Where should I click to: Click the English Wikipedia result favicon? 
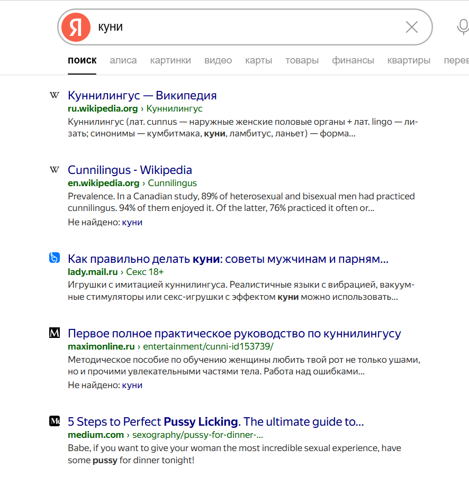[x=54, y=170]
